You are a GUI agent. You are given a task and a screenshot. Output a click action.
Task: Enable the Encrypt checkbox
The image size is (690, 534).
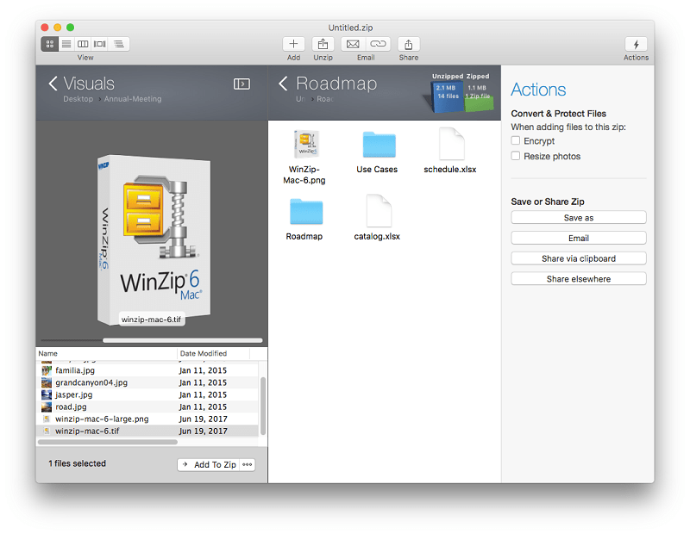516,140
